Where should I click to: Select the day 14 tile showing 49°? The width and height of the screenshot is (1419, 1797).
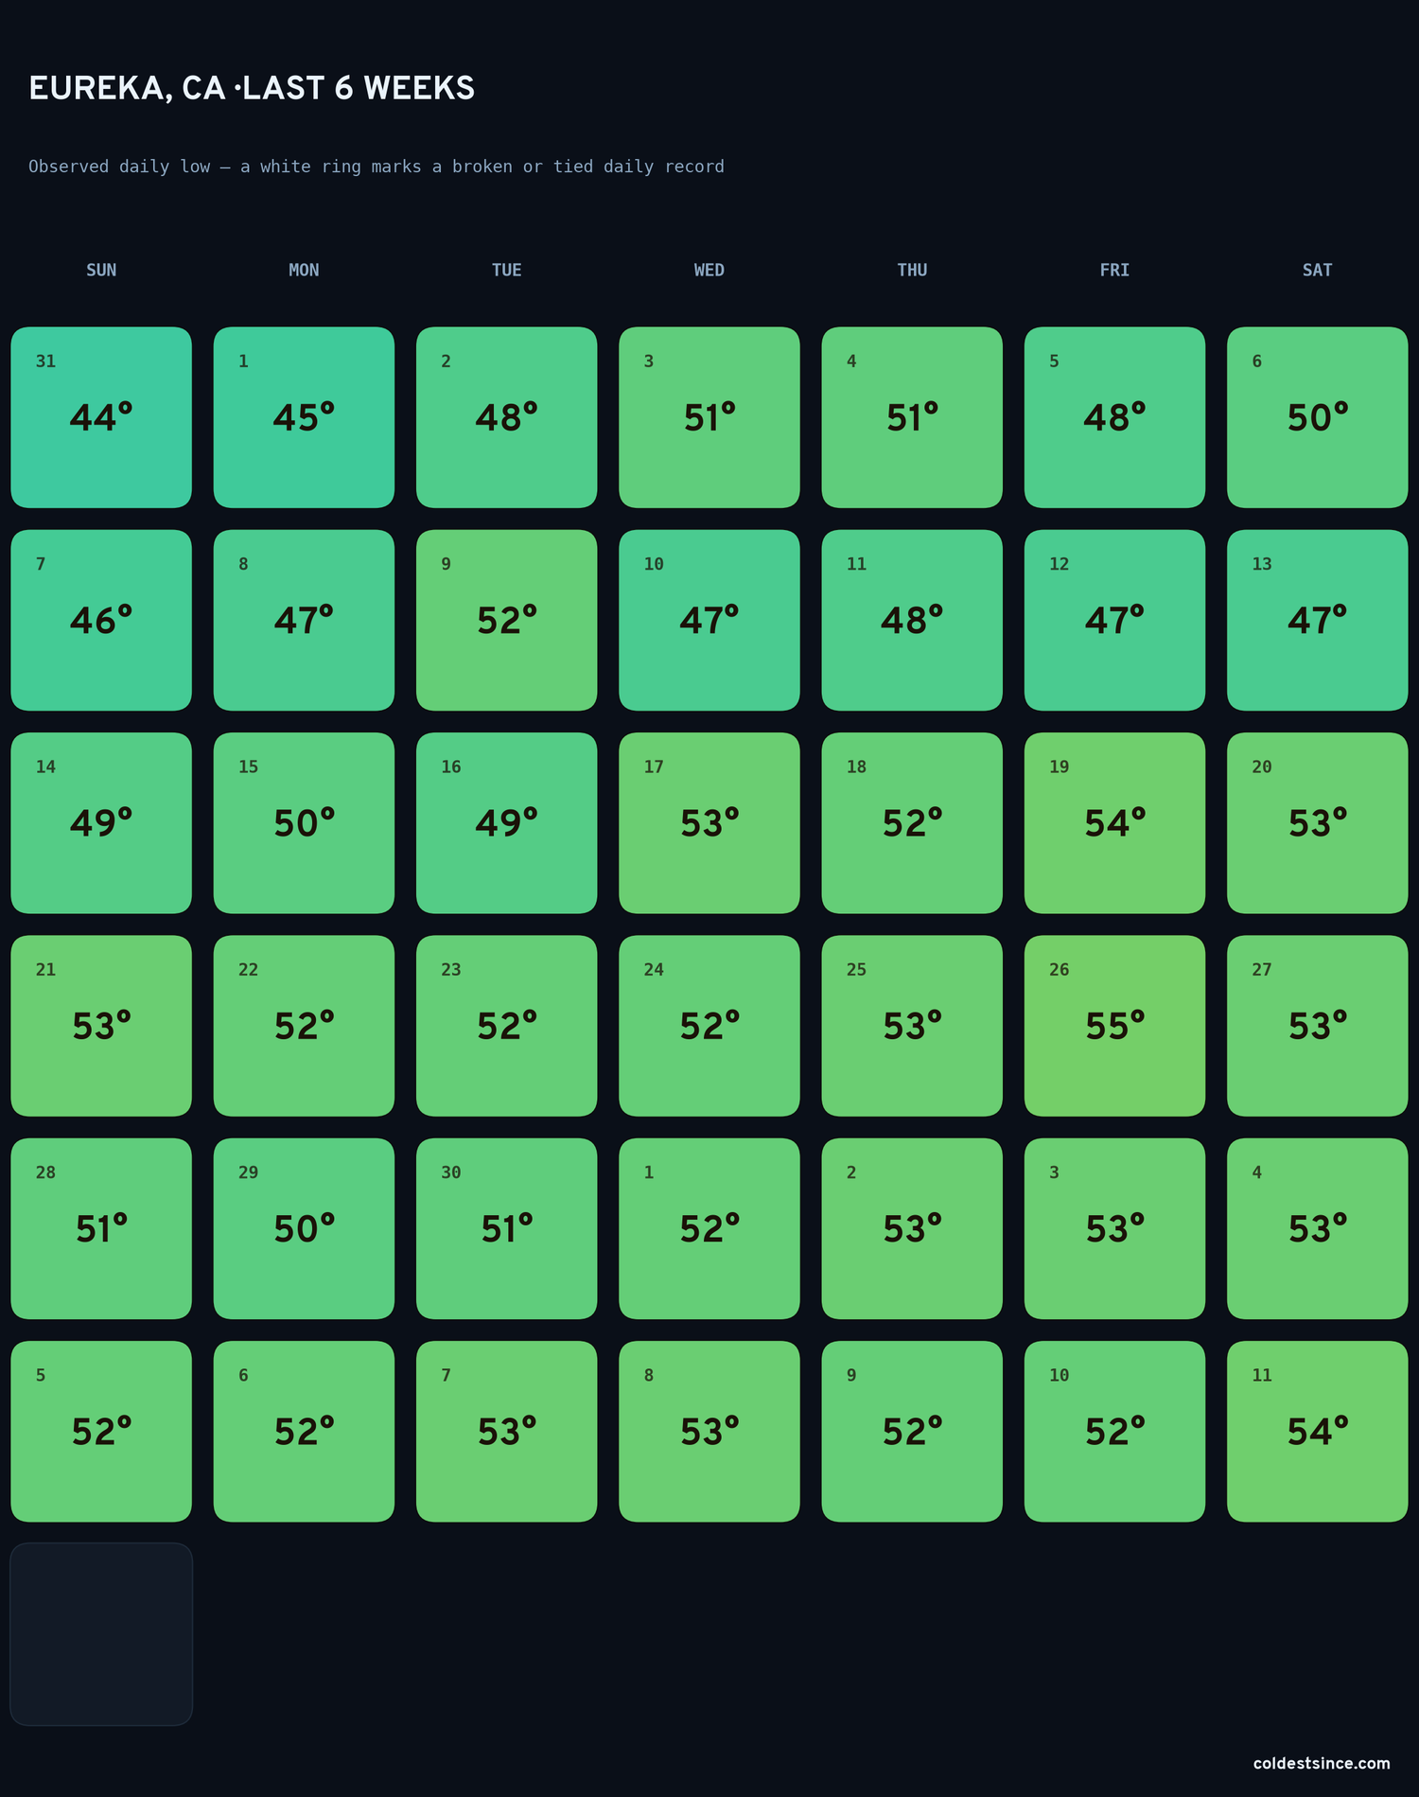pos(101,822)
